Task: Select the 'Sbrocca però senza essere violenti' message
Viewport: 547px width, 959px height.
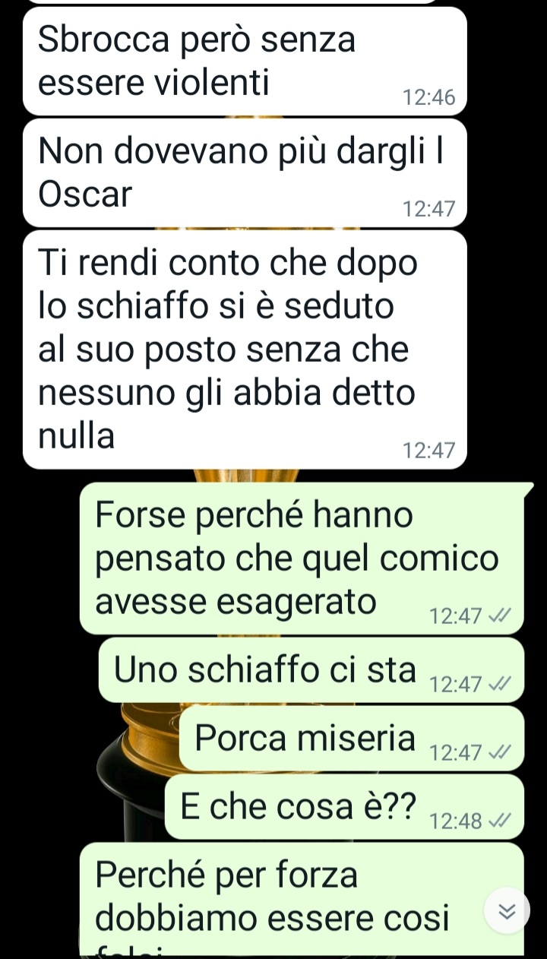Action: pos(245,61)
